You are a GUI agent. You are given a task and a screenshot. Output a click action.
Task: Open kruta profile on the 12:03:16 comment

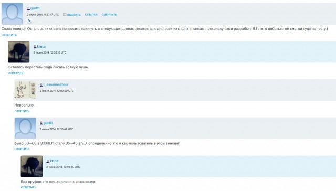[41, 47]
